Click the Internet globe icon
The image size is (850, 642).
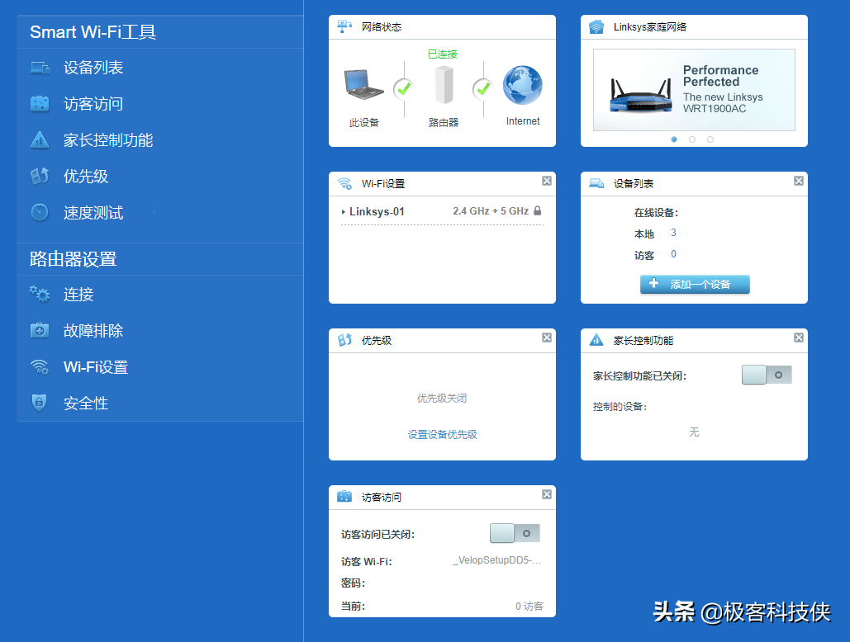[523, 85]
